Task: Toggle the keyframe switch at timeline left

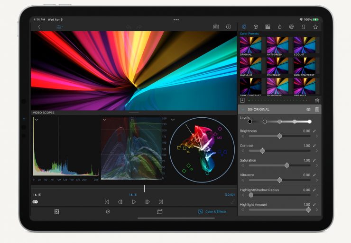Action: pos(35,202)
